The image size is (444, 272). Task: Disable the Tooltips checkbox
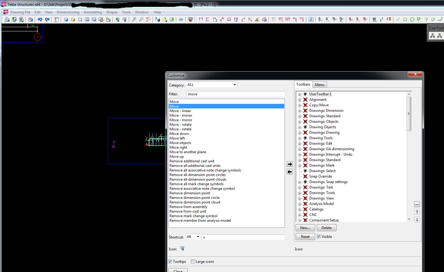coord(170,262)
